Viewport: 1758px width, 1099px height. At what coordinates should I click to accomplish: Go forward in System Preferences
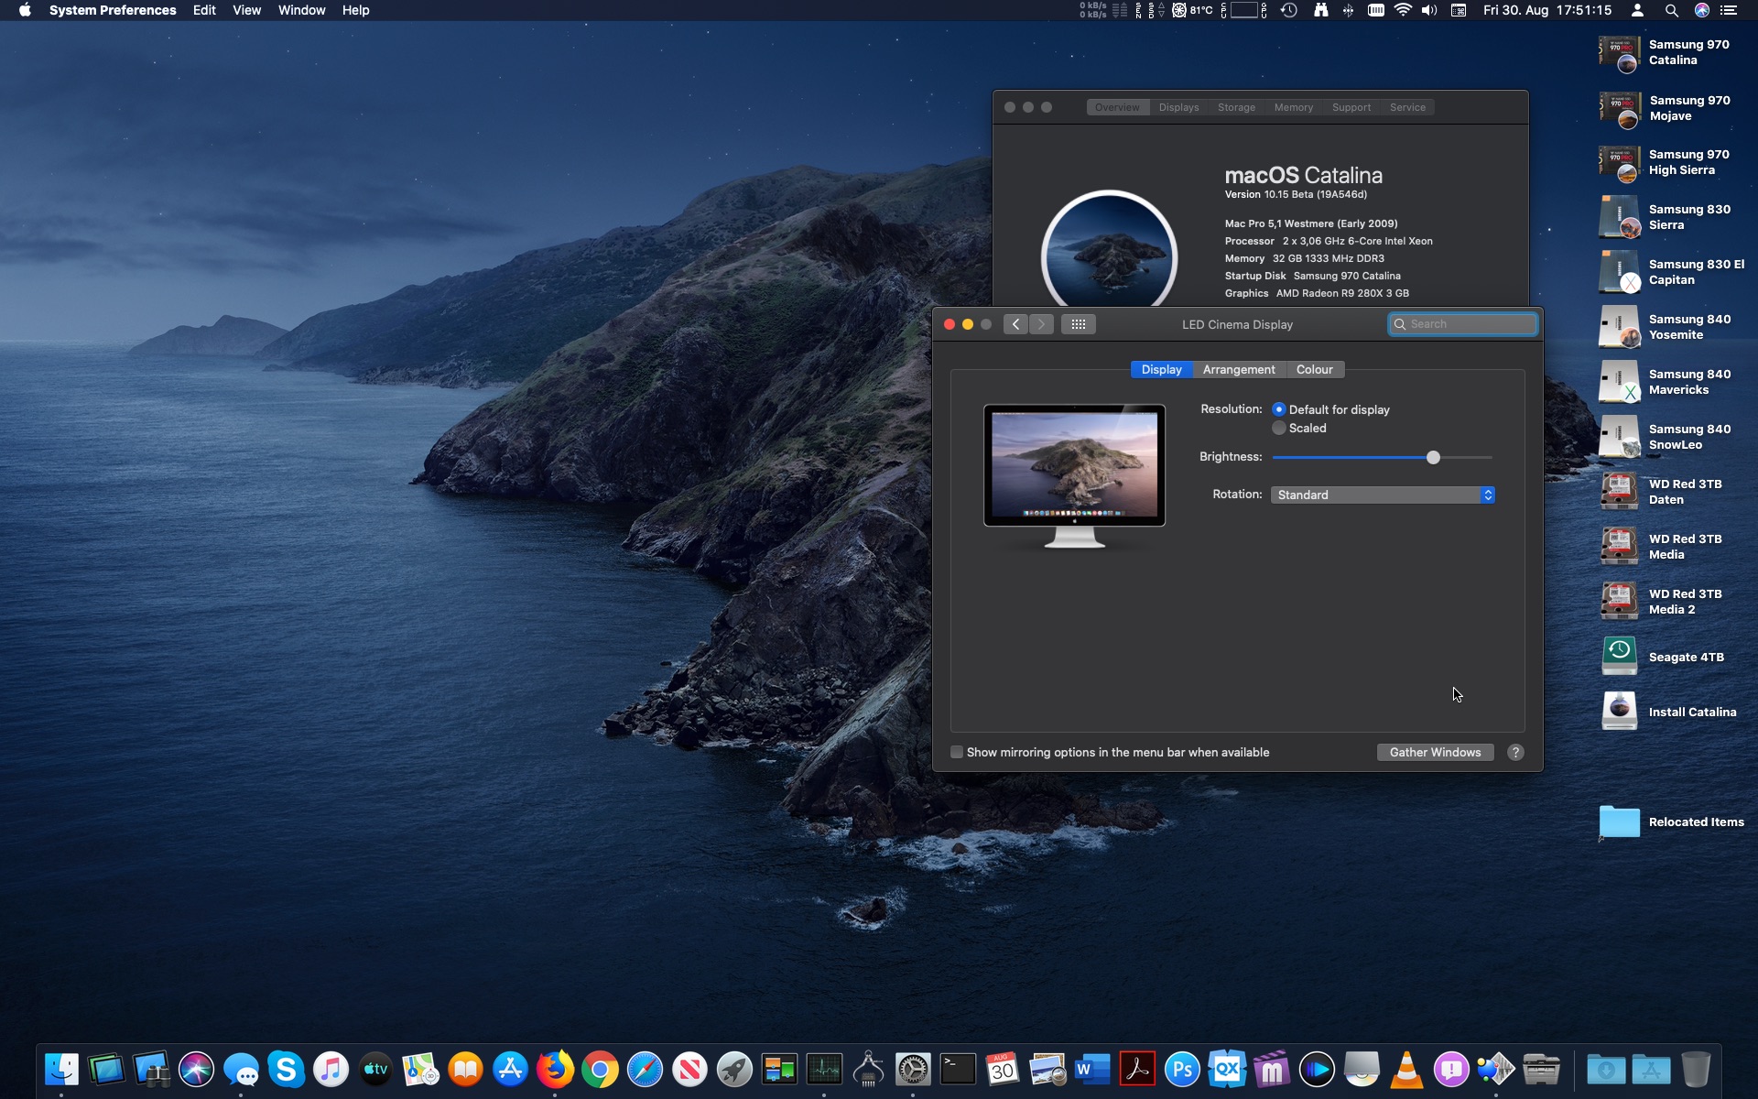point(1041,324)
